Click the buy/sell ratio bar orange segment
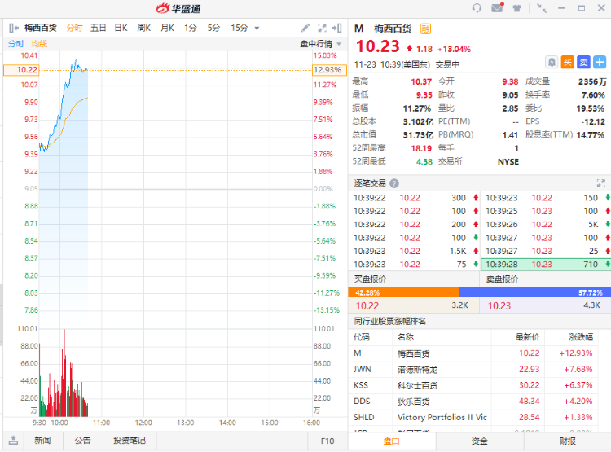The image size is (611, 452). click(403, 292)
